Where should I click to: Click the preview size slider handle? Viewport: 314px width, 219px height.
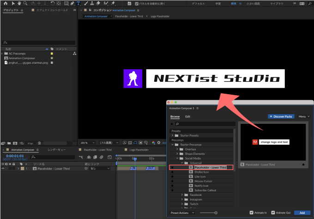(x=216, y=213)
